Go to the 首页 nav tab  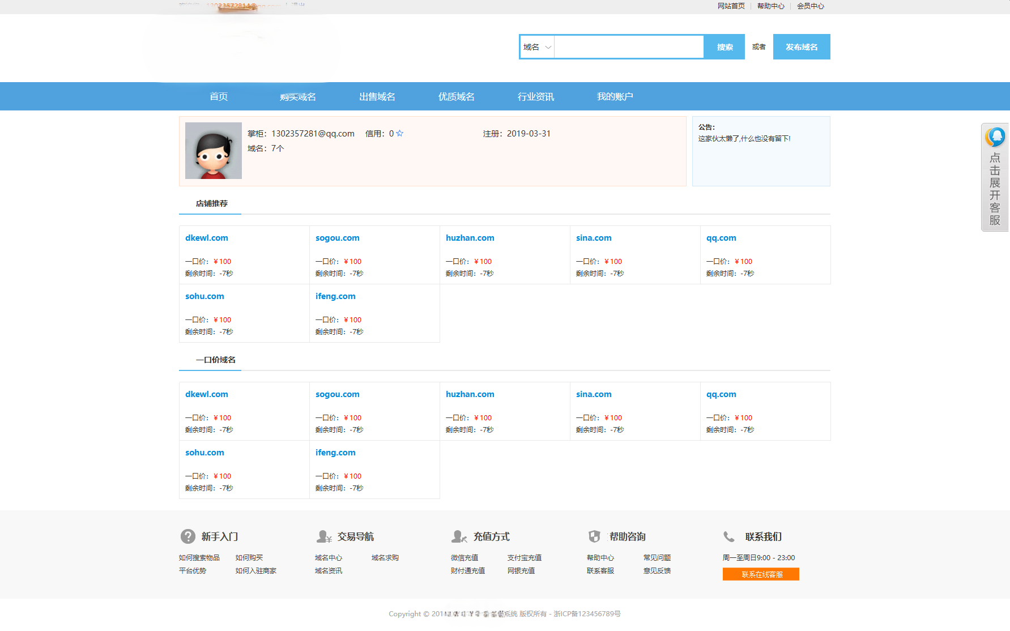point(219,97)
